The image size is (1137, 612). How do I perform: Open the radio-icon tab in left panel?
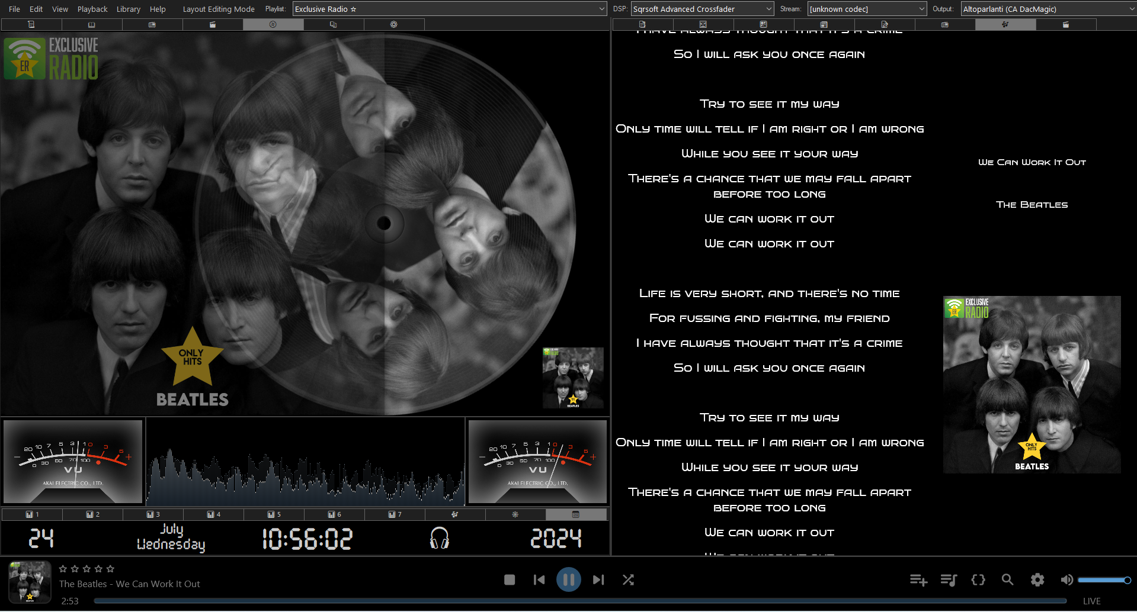click(152, 25)
